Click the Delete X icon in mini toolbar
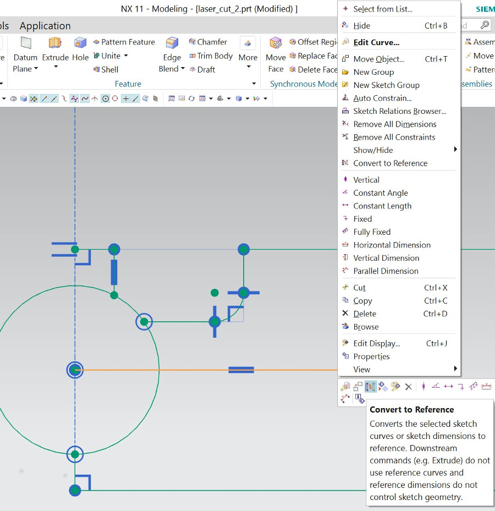 408,387
